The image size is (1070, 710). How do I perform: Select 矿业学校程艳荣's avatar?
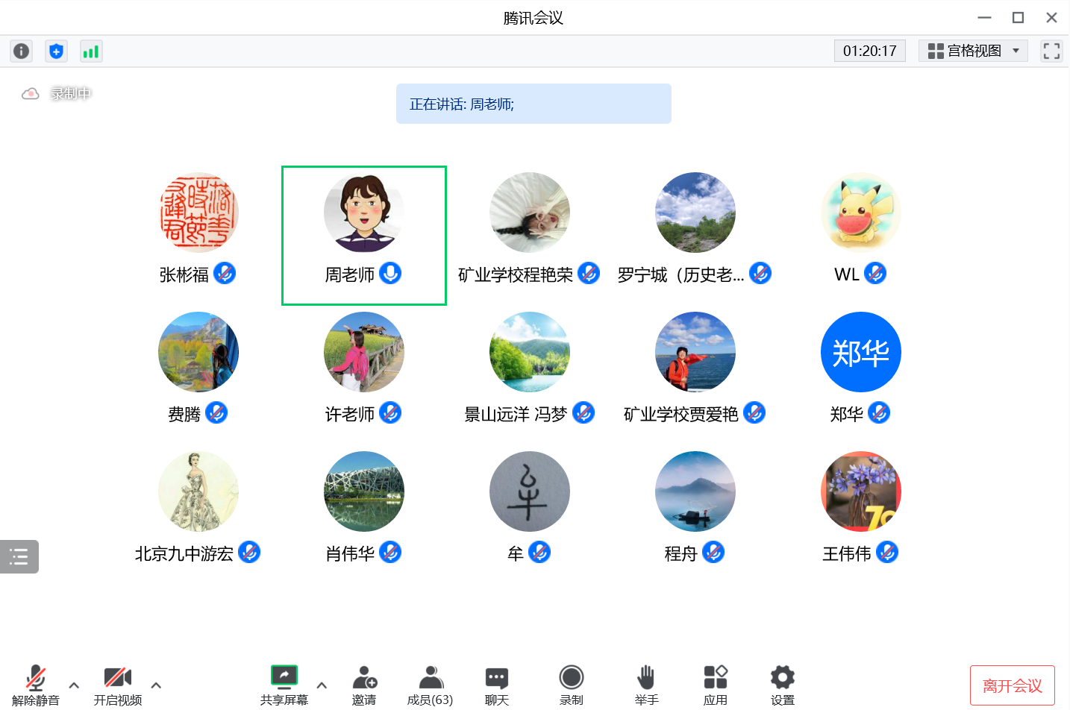point(530,213)
